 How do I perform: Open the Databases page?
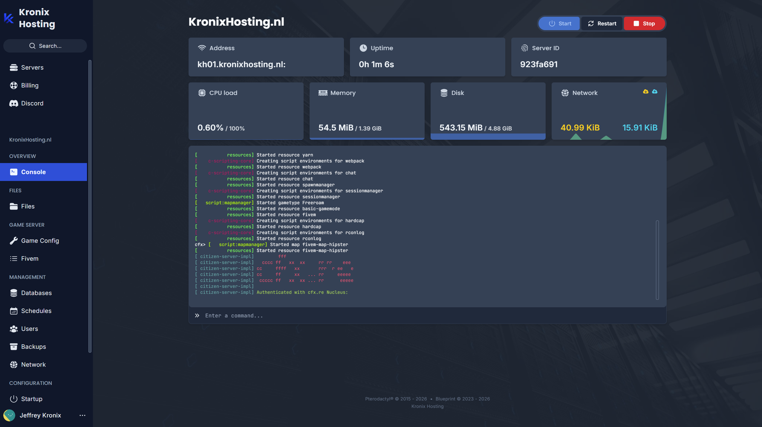44,293
